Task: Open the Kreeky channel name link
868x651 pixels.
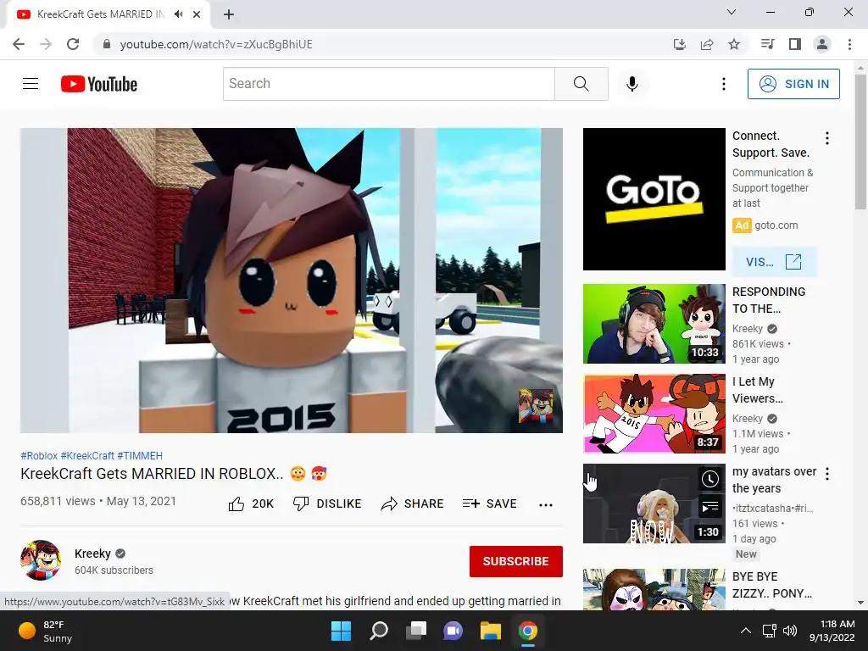Action: click(x=92, y=554)
